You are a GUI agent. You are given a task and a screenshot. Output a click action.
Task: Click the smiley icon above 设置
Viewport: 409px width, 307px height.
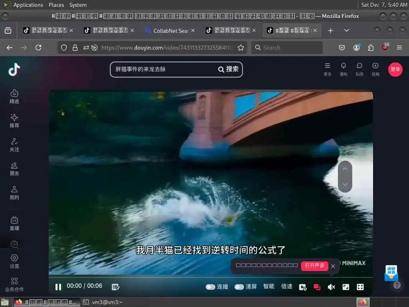coord(14,244)
